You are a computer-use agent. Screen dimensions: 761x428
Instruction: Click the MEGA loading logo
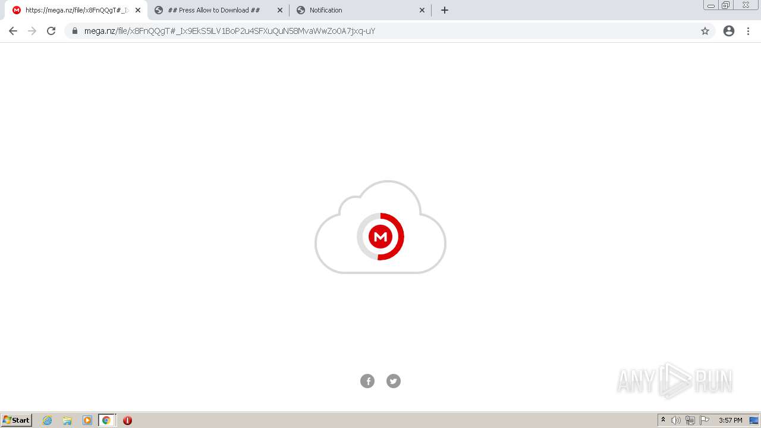point(380,237)
